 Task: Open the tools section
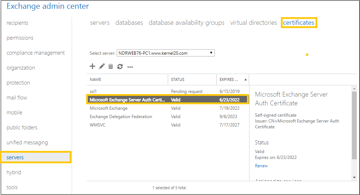tap(12, 187)
